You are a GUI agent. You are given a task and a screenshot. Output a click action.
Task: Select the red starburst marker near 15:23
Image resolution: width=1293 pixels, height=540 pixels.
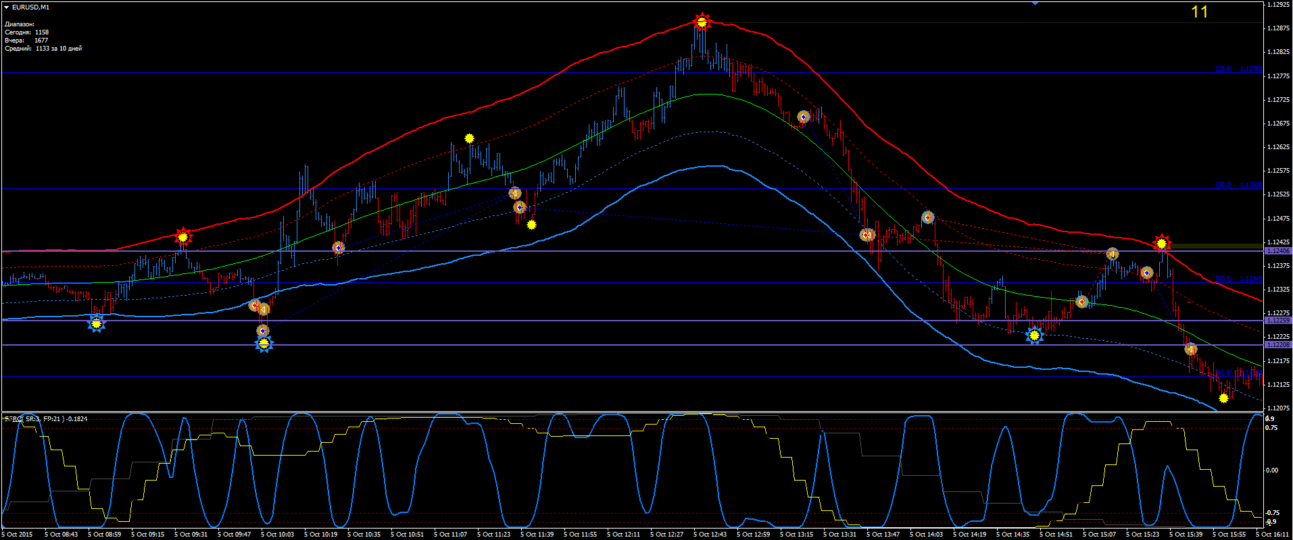1161,243
